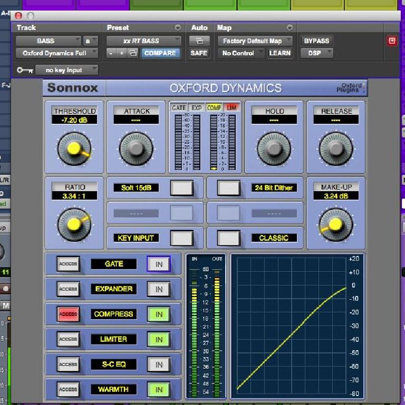Select the EXP meter tab
The width and height of the screenshot is (405, 405).
[x=197, y=108]
